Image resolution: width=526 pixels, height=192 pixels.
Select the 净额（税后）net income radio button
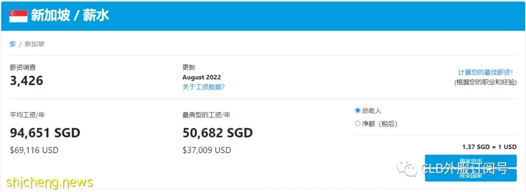357,123
